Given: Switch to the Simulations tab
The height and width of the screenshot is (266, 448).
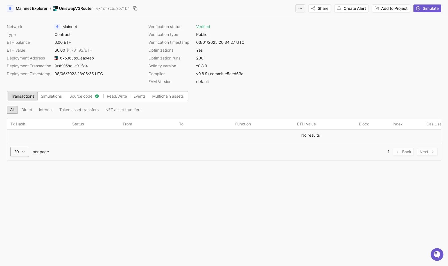Looking at the screenshot, I should (51, 96).
